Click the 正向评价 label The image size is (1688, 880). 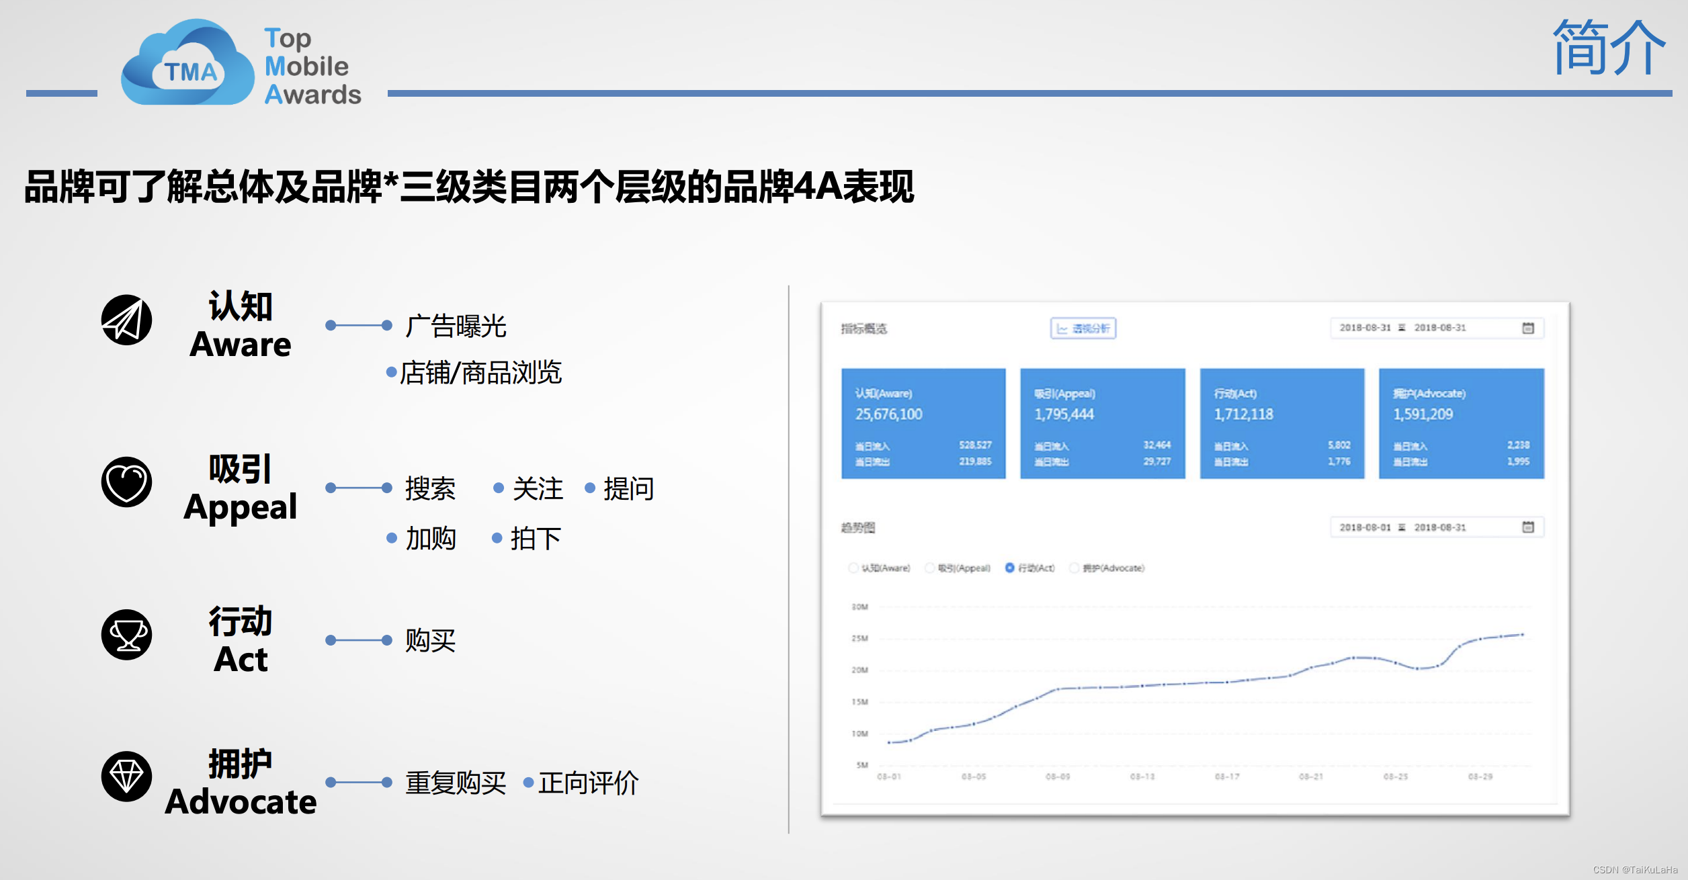pos(588,783)
